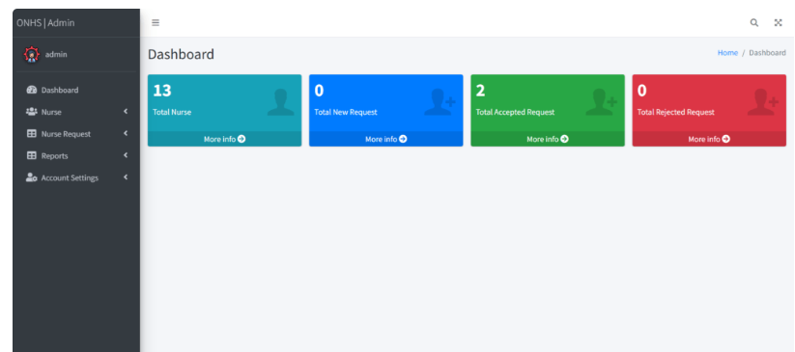Click the Reports table icon

[x=32, y=156]
